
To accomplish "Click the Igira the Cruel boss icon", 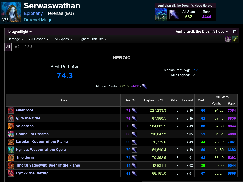I will (x=11, y=118).
